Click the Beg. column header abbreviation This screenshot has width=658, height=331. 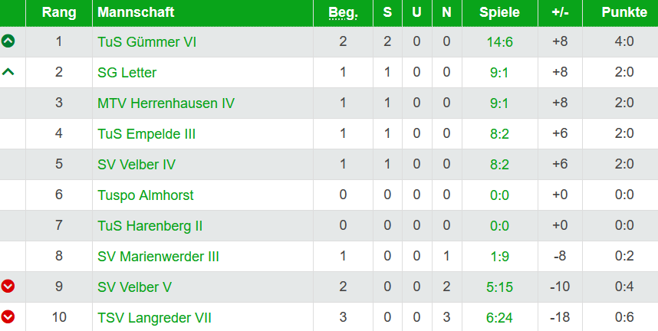pos(343,12)
